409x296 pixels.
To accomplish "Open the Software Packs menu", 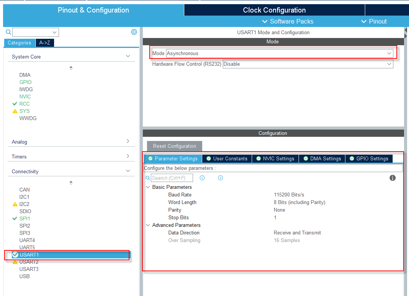I will point(288,21).
